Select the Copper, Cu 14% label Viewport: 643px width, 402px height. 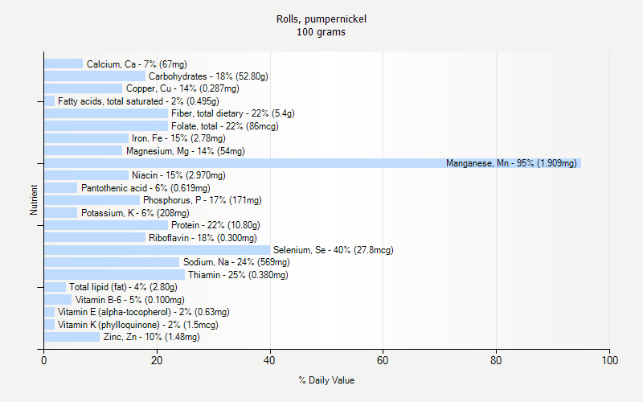point(182,88)
